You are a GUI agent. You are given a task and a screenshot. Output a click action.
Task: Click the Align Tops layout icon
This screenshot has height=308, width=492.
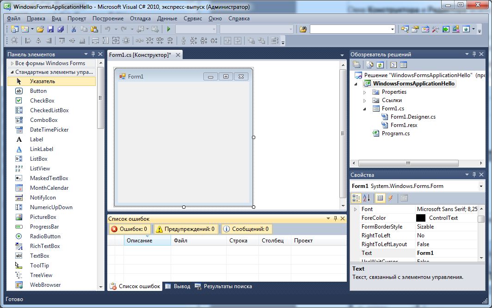click(62, 41)
